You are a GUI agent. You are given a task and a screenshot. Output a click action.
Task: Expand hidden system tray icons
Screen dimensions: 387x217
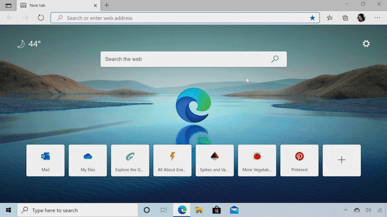(x=345, y=210)
